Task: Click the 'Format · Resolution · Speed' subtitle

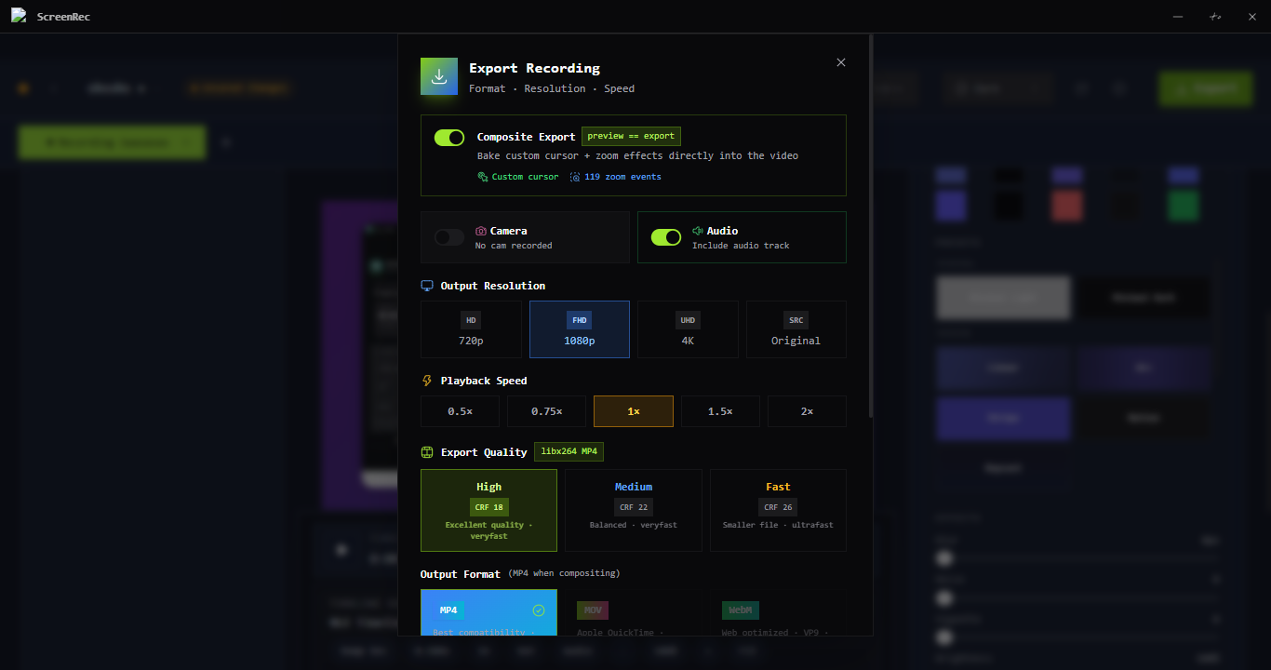Action: 552,88
